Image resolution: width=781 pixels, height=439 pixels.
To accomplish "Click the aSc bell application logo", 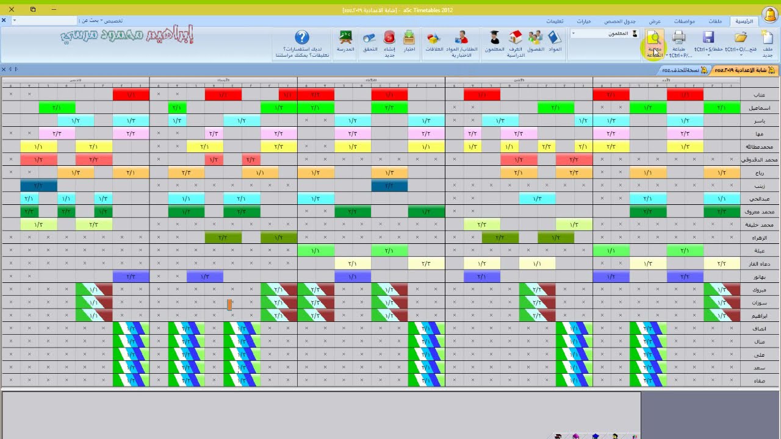I will point(769,13).
